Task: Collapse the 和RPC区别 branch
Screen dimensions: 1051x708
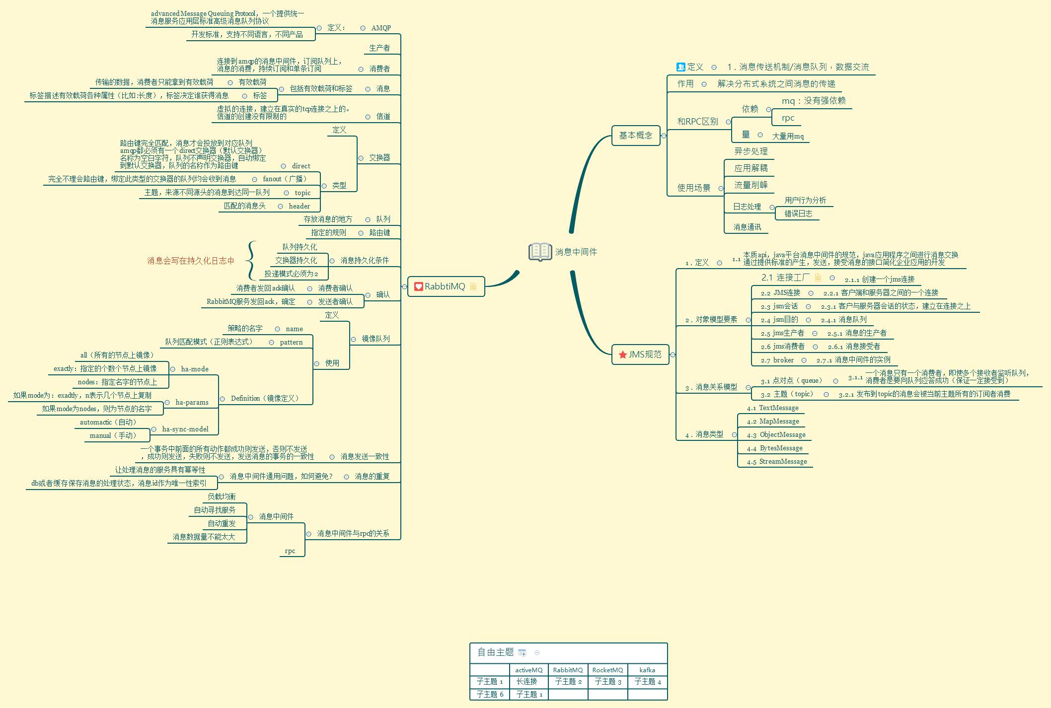Action: 728,122
